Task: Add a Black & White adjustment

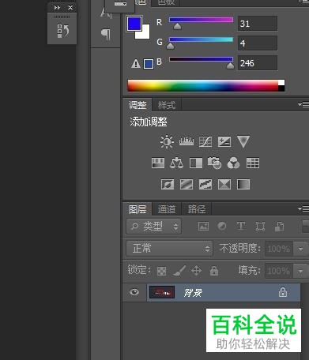Action: [196, 163]
